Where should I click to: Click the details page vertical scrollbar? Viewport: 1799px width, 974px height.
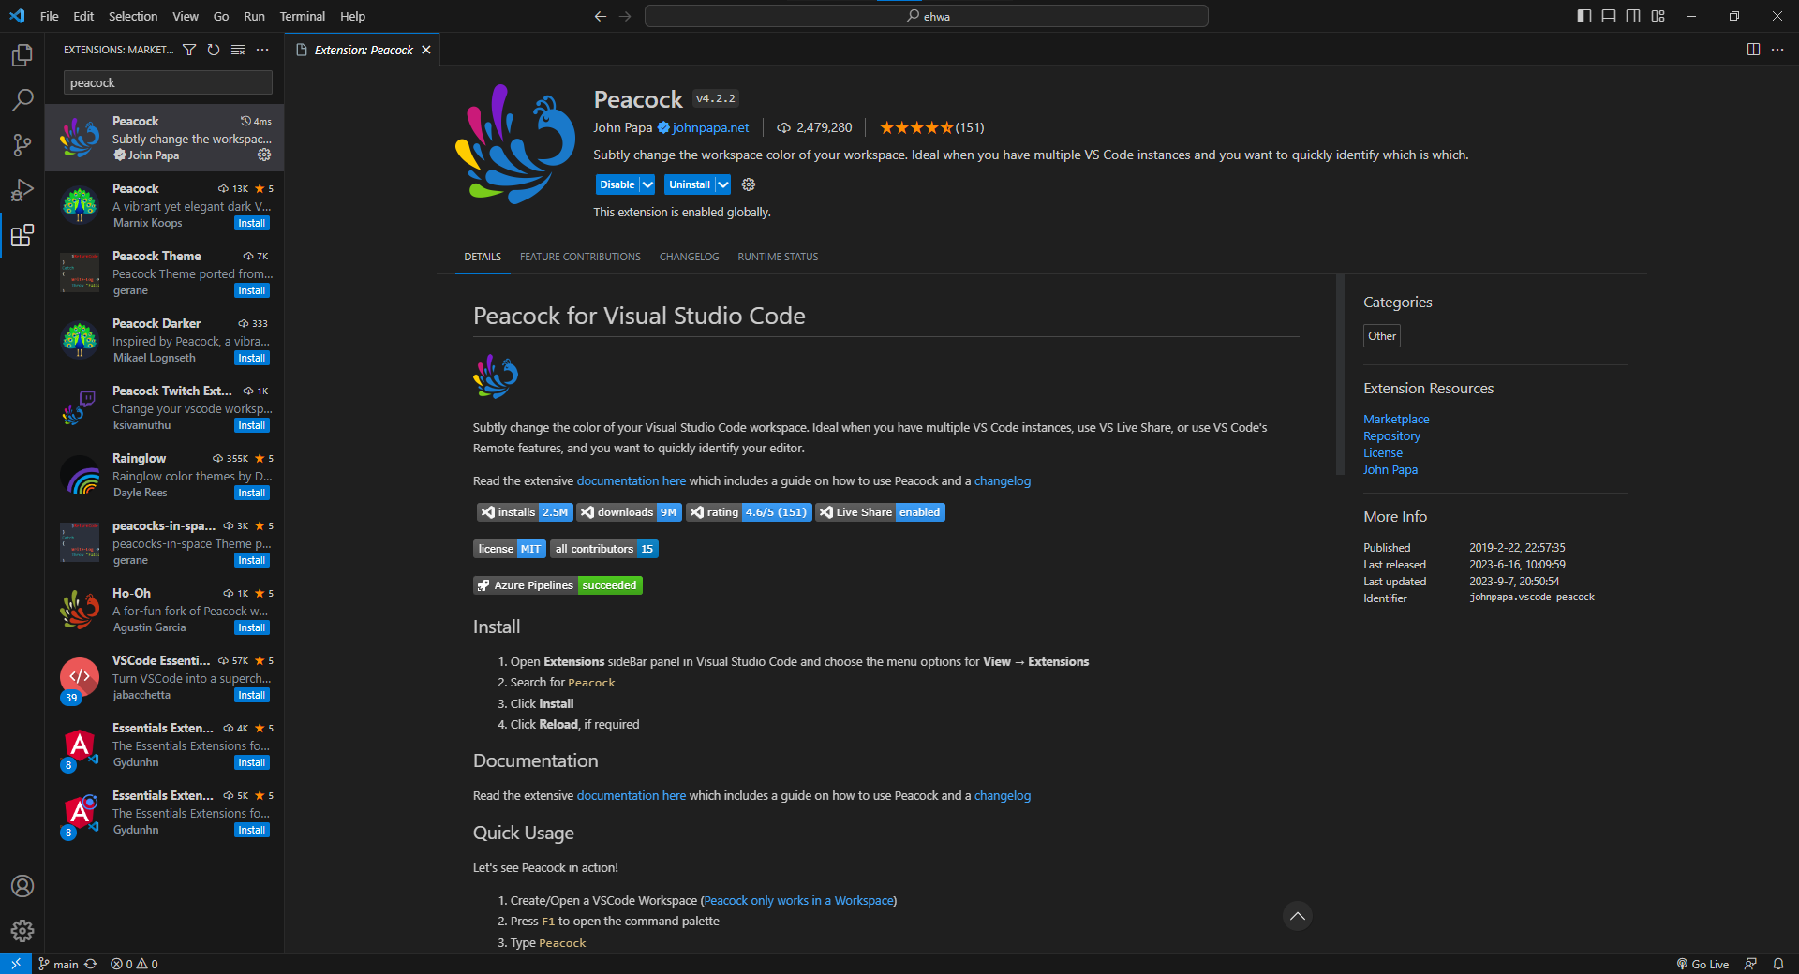tap(1340, 375)
